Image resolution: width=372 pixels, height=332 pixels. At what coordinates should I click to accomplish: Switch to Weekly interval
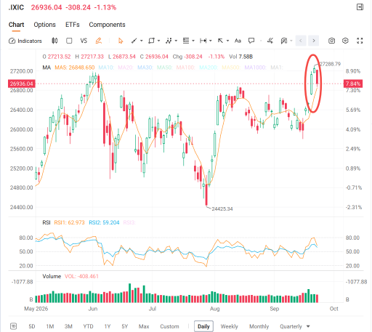click(x=229, y=326)
